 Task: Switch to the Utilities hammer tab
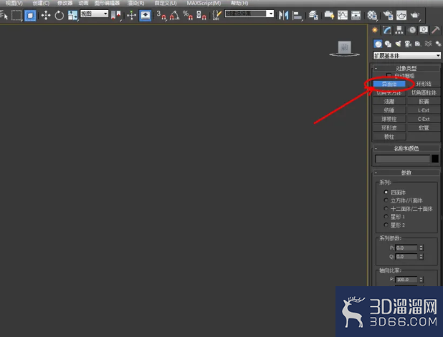point(435,30)
